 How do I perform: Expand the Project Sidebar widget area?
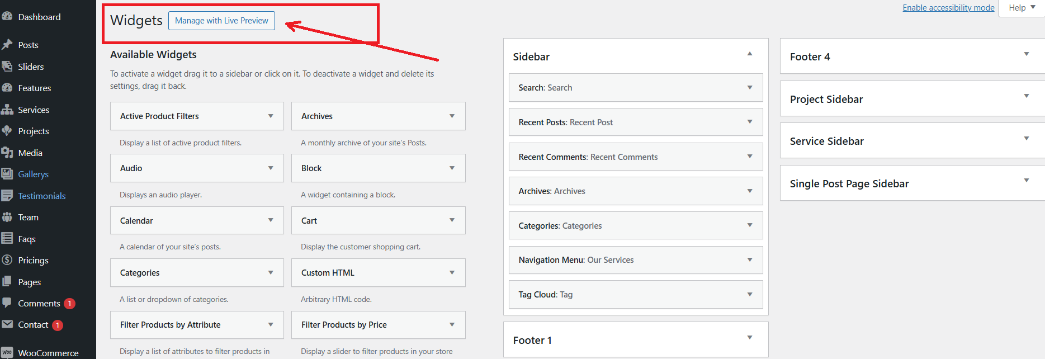(1026, 96)
